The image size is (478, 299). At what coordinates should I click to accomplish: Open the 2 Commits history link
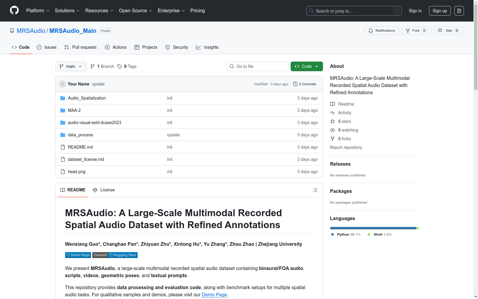tap(304, 84)
